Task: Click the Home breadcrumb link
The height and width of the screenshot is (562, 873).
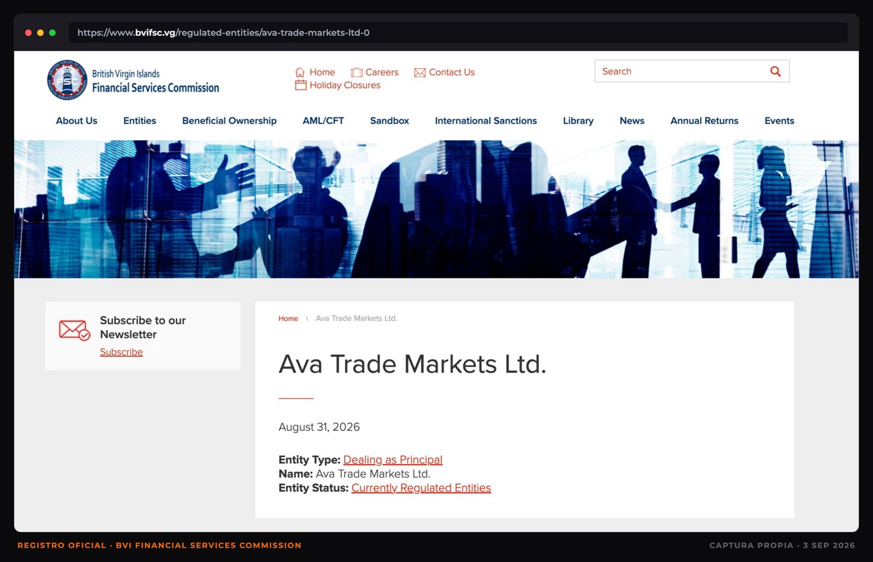Action: tap(288, 318)
